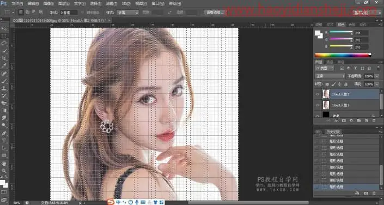The height and width of the screenshot is (205, 384).
Task: Select the Zoom tool in toolbox
Action: [4, 171]
